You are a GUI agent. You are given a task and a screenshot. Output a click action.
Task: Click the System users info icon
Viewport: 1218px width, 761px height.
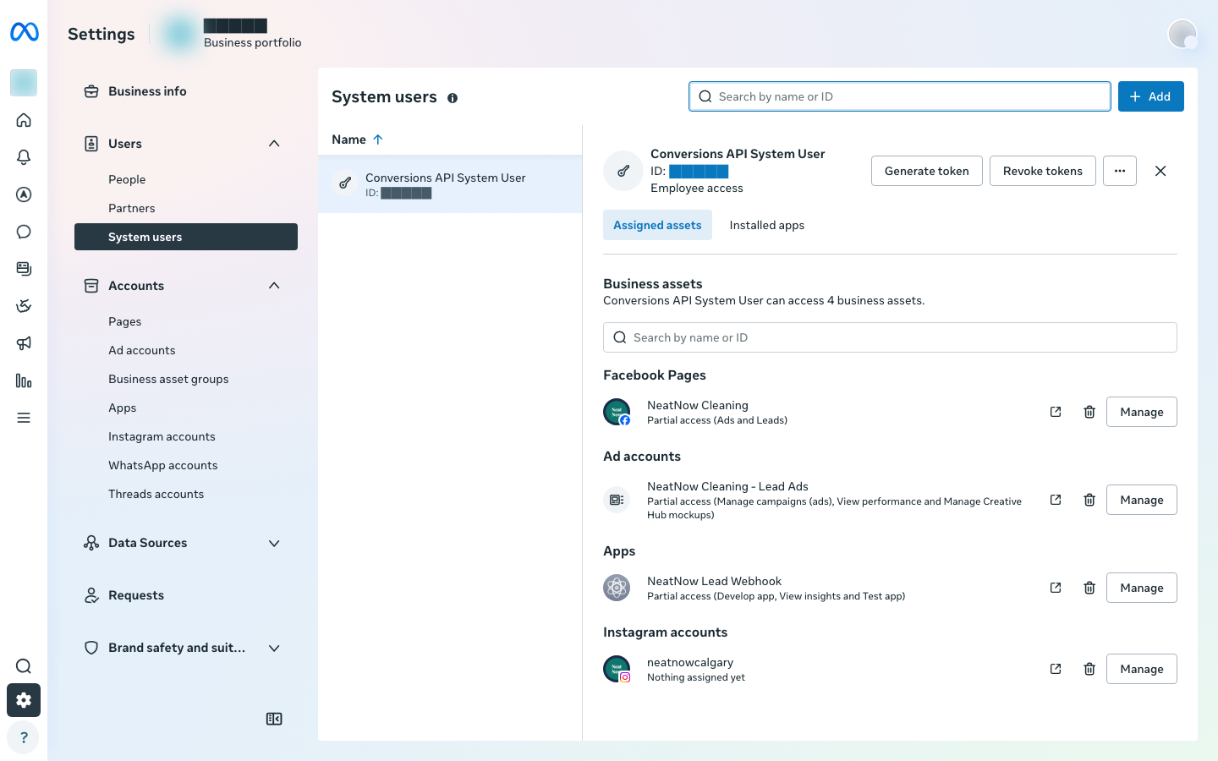tap(453, 98)
